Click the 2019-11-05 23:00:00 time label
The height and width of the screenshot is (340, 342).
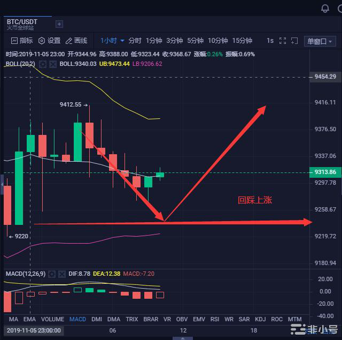pyautogui.click(x=34, y=330)
